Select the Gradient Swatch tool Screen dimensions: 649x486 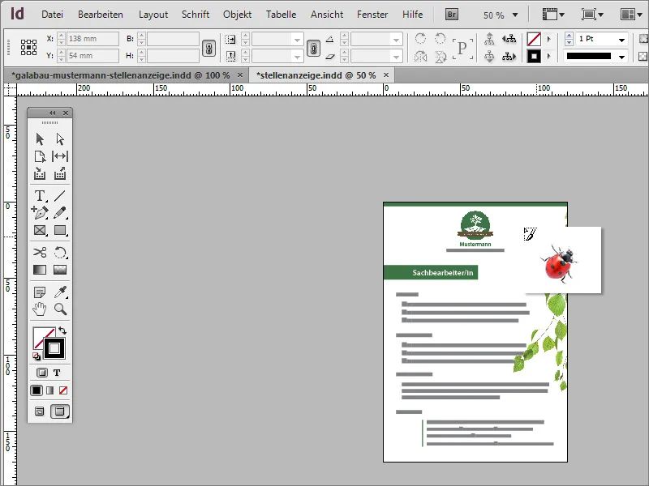click(40, 270)
